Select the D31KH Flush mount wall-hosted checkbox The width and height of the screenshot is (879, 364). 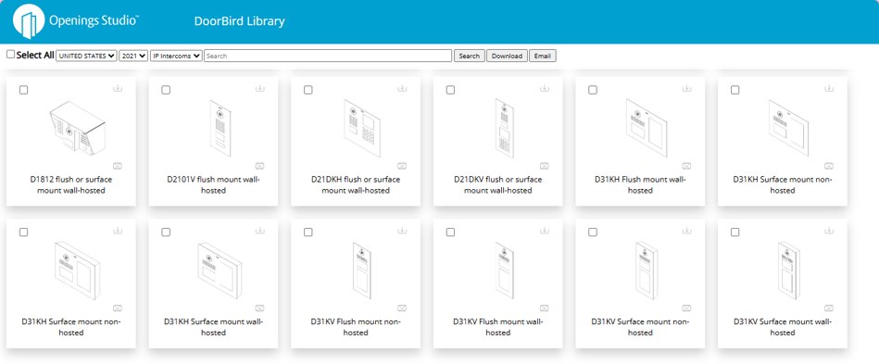pyautogui.click(x=593, y=90)
